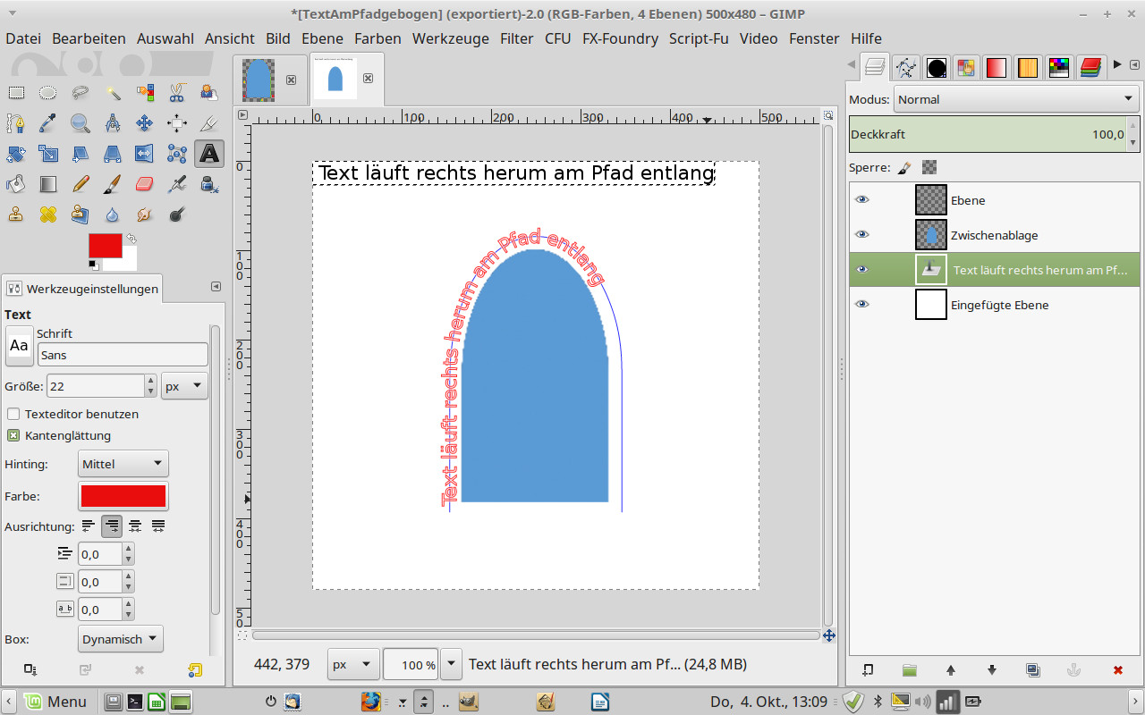Pick the Paths tool in toolbox

16,123
